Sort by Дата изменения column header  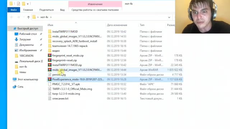click(117, 25)
